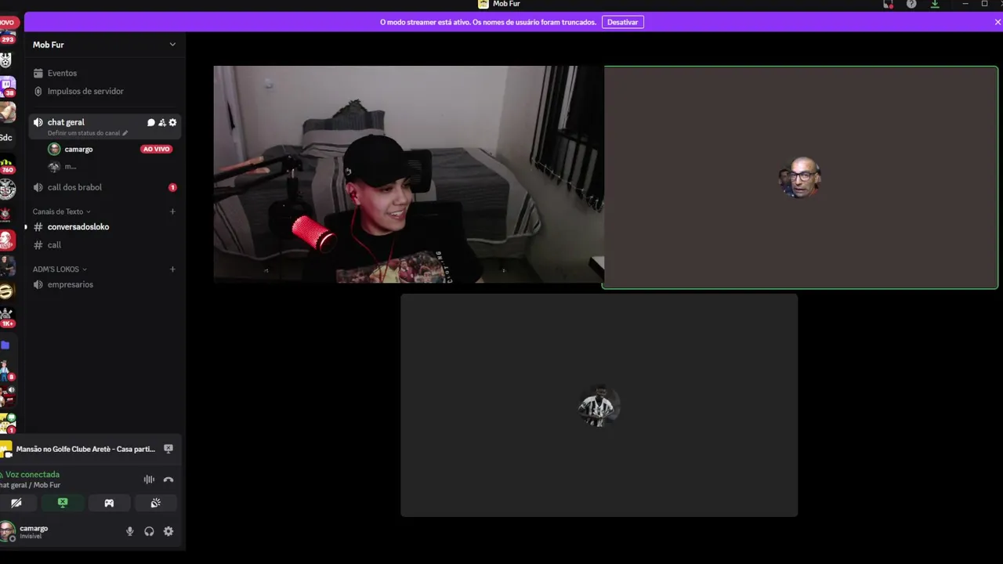The image size is (1003, 564).
Task: Open server with 1K+ badge
Action: (7, 317)
